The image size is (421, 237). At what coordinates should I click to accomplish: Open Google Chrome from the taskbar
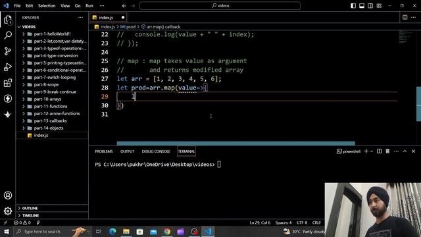tap(167, 231)
